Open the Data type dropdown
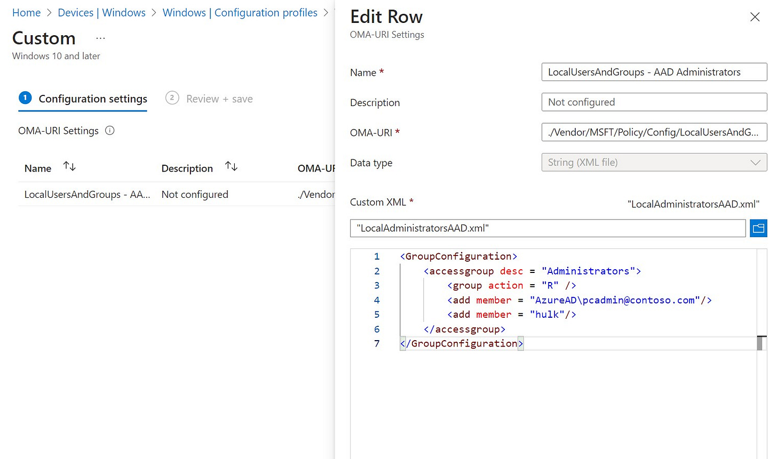The height and width of the screenshot is (459, 777). 654,162
